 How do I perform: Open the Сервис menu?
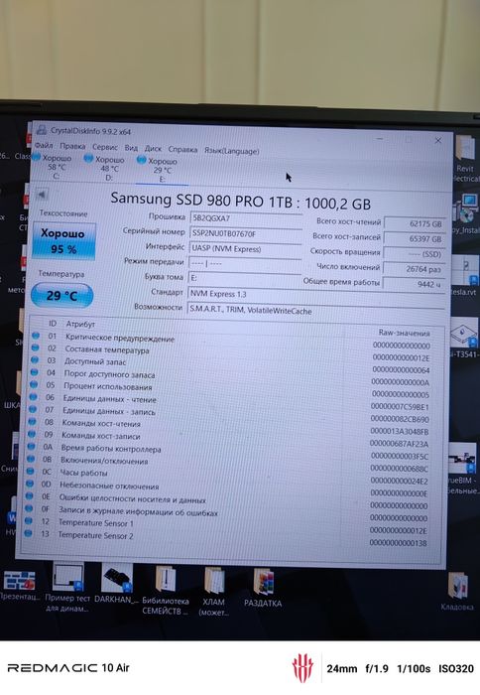coord(105,147)
